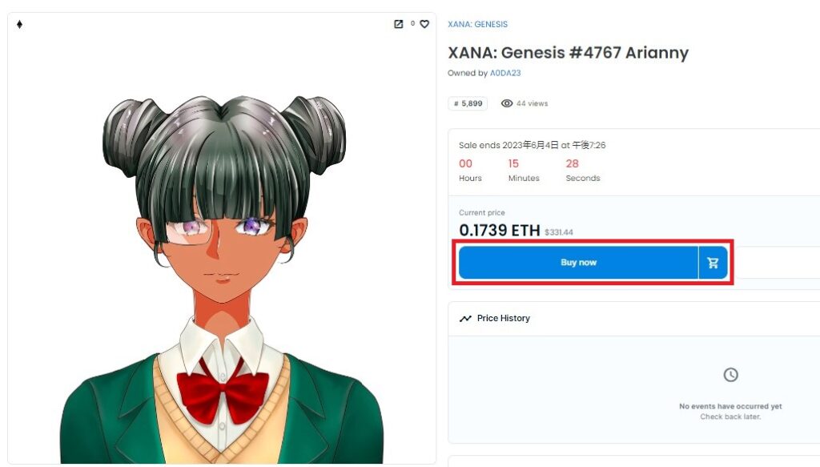The image size is (820, 467).
Task: Click the favorites count next to the heart
Action: [x=412, y=23]
